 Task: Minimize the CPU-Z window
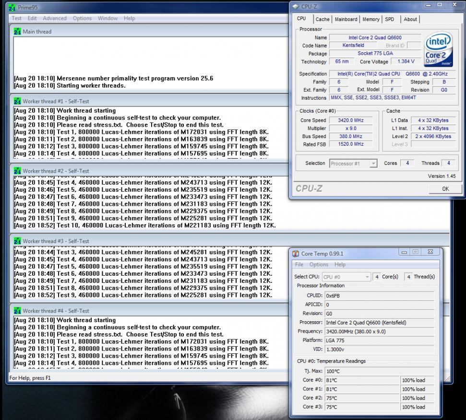pos(428,5)
